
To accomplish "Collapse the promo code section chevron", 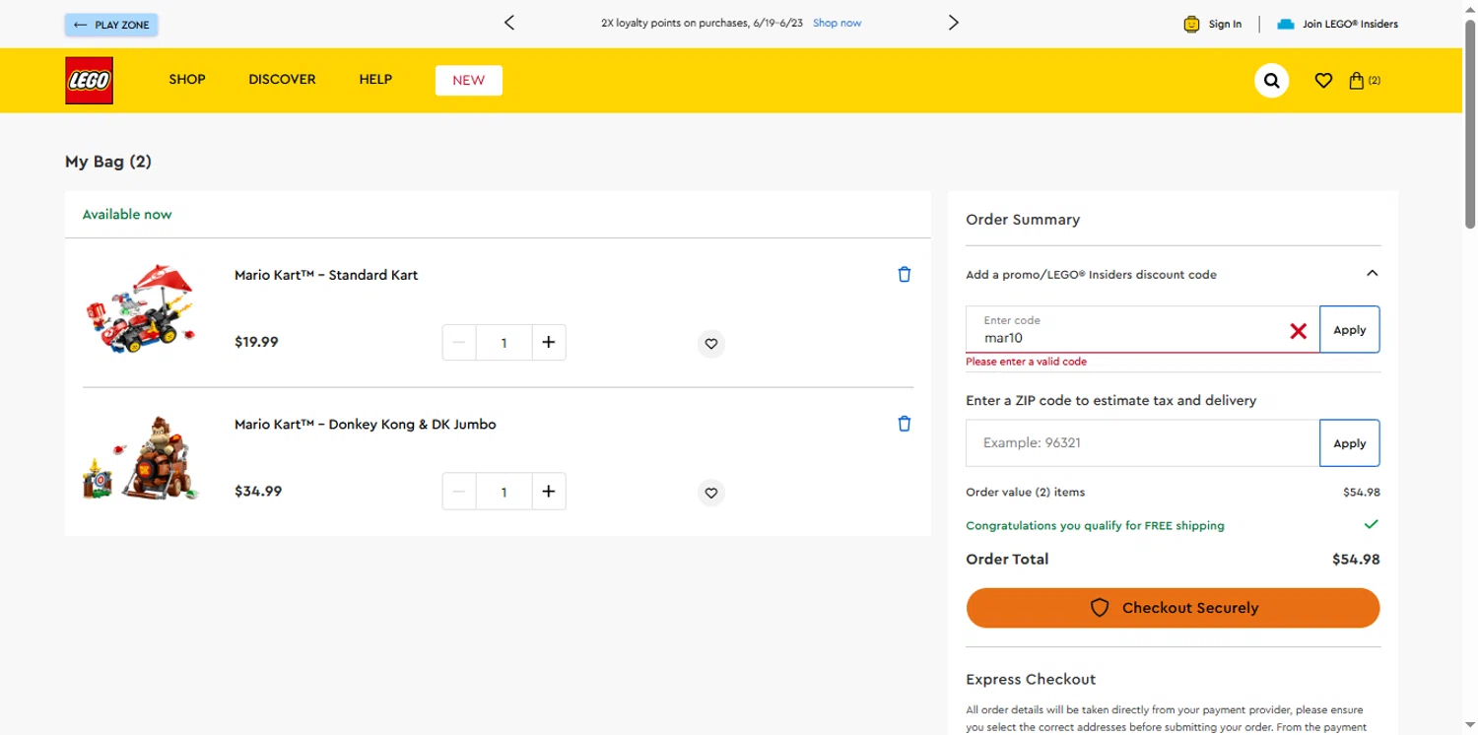I will tap(1372, 274).
